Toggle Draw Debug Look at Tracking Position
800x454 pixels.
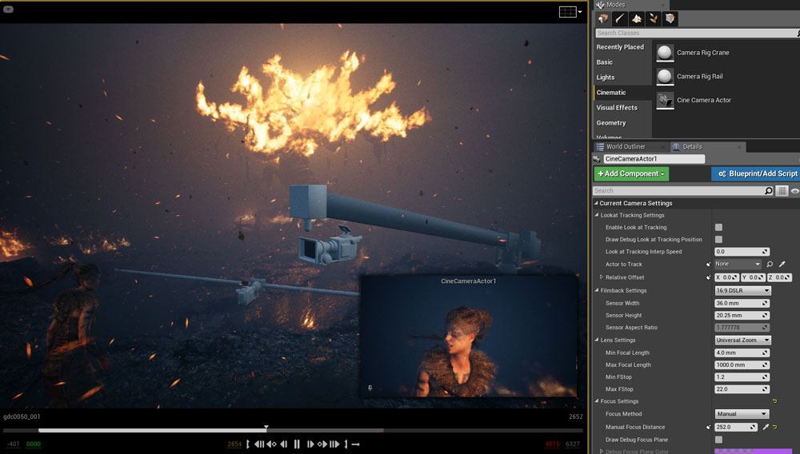point(718,240)
